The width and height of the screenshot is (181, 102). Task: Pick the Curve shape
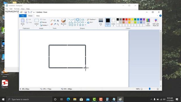click(72, 20)
